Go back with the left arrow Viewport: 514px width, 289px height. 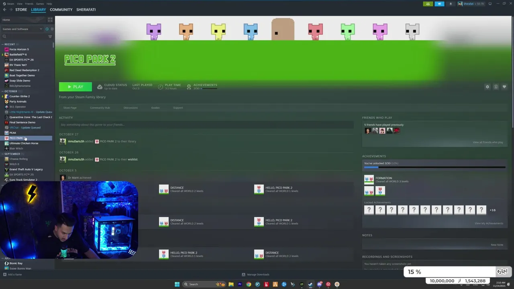coord(4,10)
